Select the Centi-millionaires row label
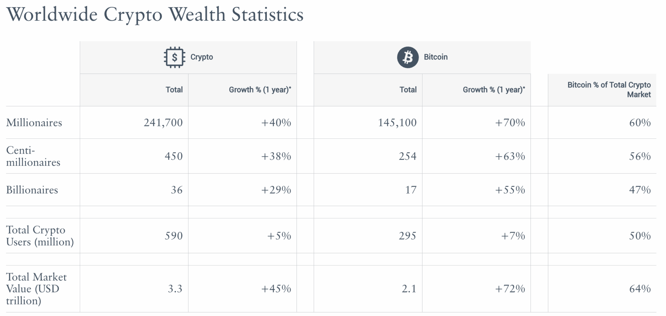666x316 pixels. (33, 156)
